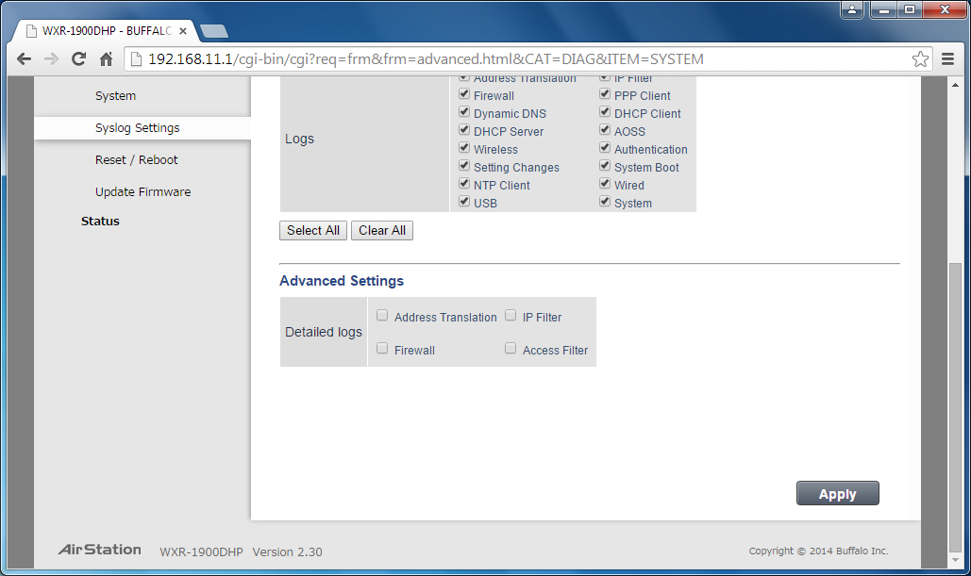This screenshot has width=971, height=576.
Task: Enable Address Translation detailed logs
Action: pyautogui.click(x=382, y=316)
